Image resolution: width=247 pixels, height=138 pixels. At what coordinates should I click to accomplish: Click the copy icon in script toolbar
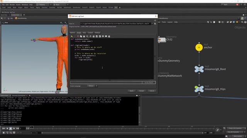tap(81, 36)
